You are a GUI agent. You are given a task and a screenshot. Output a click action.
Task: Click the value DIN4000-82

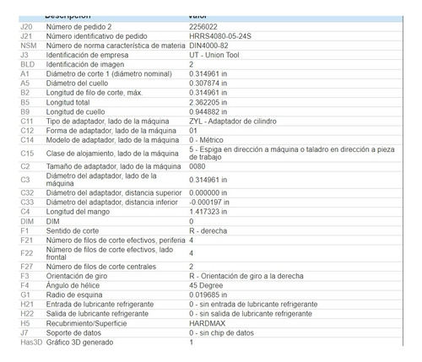click(208, 46)
